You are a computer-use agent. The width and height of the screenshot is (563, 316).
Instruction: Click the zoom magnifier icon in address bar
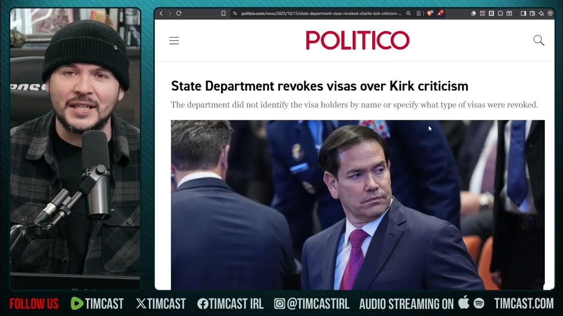(x=409, y=14)
